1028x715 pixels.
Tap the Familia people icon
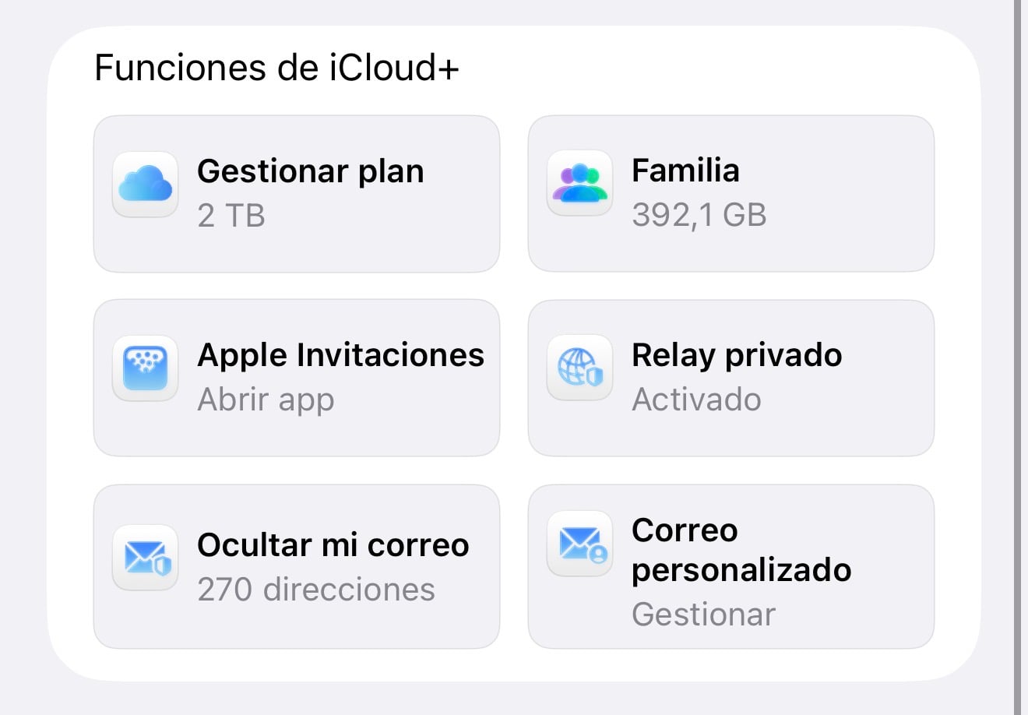tap(579, 184)
